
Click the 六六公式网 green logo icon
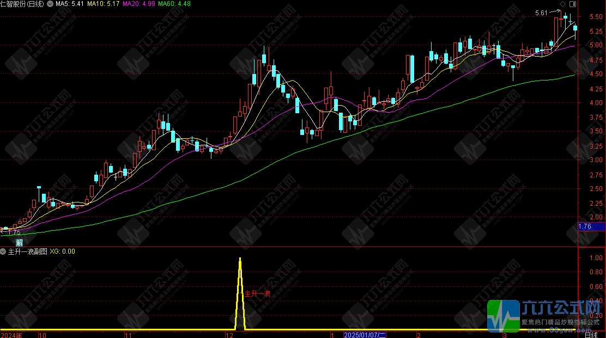[x=503, y=316]
